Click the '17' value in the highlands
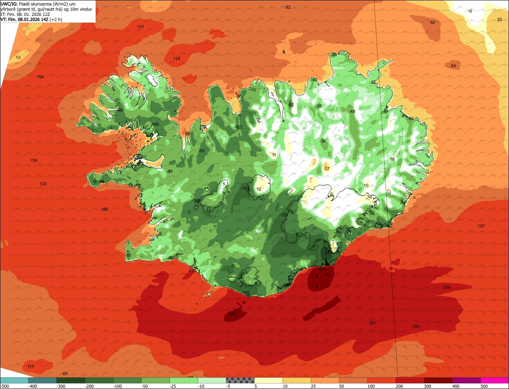Screen dimensions: 509x389 point(327,169)
